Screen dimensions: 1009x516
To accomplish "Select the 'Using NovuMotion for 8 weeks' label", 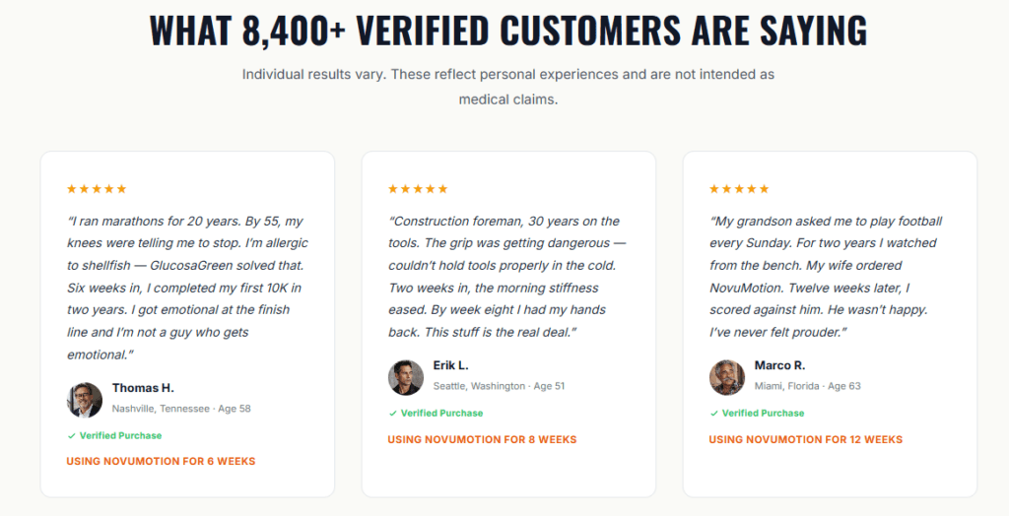I will click(x=482, y=439).
